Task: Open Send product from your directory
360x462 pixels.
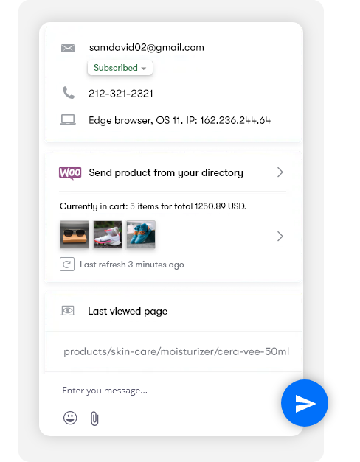Action: click(166, 172)
